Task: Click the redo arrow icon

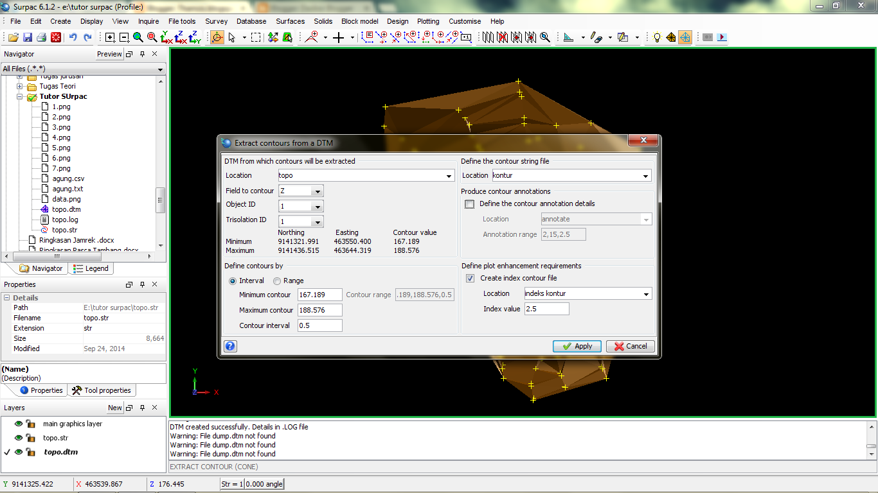Action: [x=87, y=37]
